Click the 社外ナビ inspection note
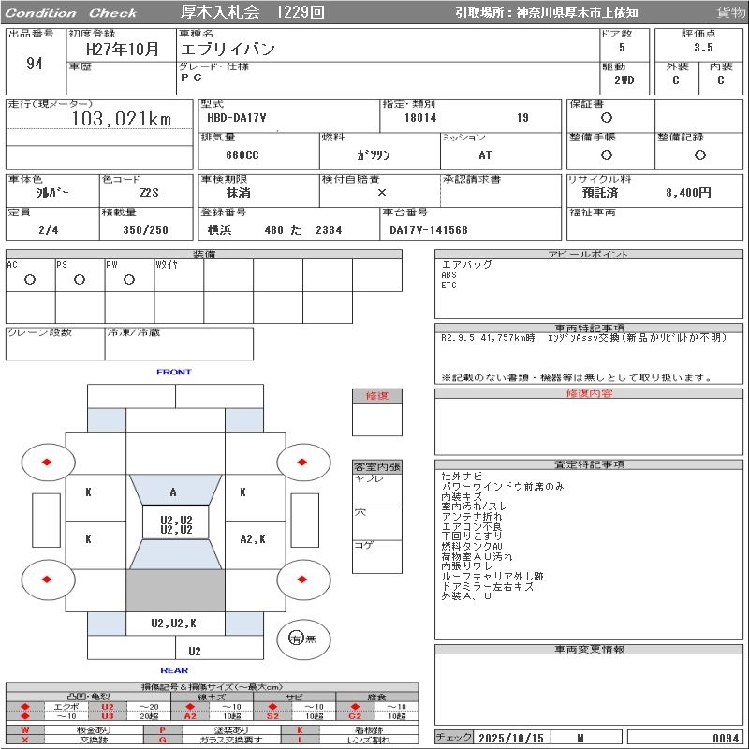Image resolution: width=749 pixels, height=749 pixels. tap(462, 477)
